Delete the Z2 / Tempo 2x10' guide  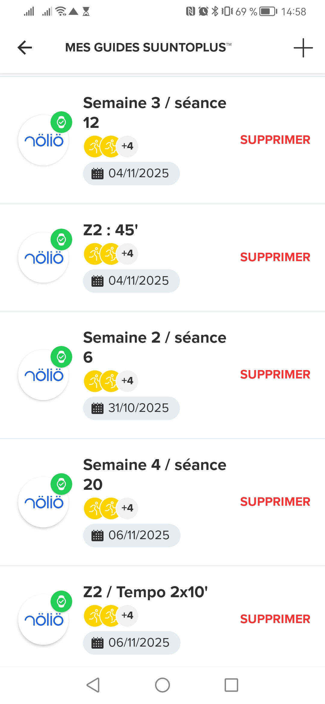[275, 619]
